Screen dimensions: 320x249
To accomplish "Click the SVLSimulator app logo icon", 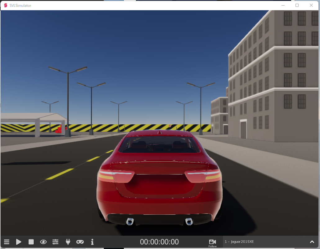I will coord(6,5).
